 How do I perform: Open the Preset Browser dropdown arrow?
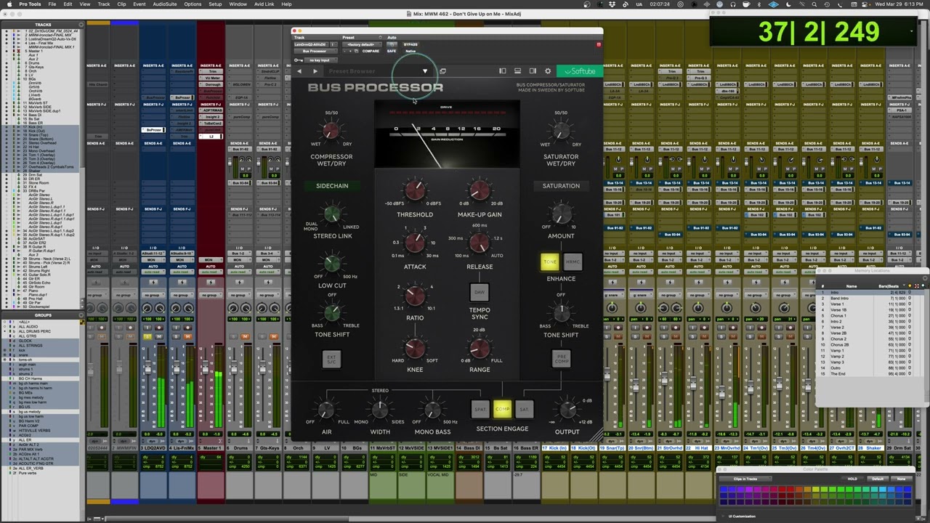425,71
